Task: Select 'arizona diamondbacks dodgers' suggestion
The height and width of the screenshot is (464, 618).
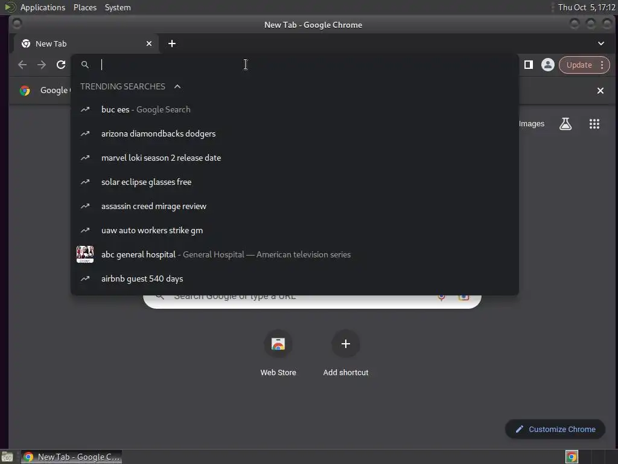Action: coord(295,134)
